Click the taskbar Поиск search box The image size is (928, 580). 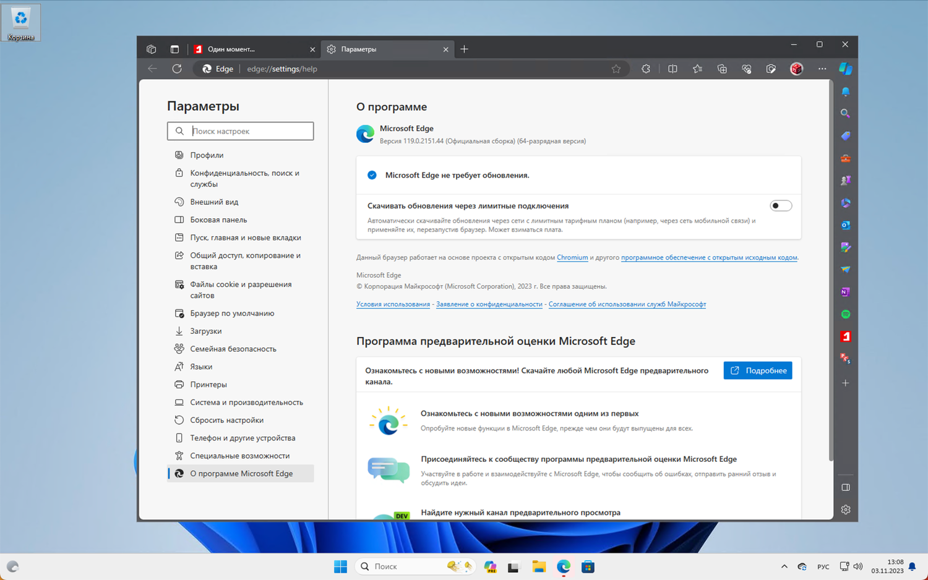pyautogui.click(x=415, y=566)
